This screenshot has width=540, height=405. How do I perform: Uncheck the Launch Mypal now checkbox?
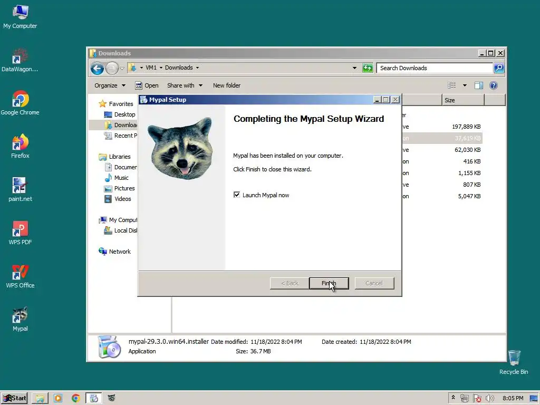click(237, 195)
